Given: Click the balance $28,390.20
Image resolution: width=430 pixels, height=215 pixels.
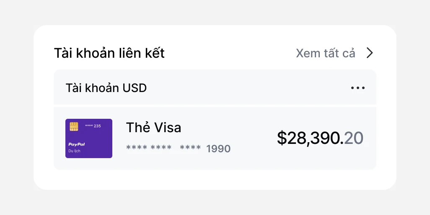Looking at the screenshot, I should (320, 138).
